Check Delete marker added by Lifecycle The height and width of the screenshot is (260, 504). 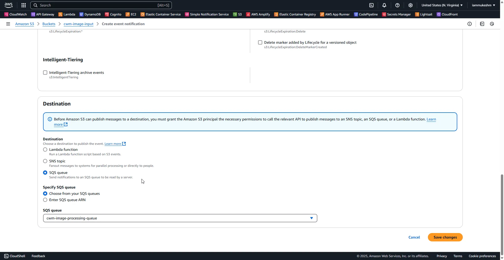[x=260, y=42]
